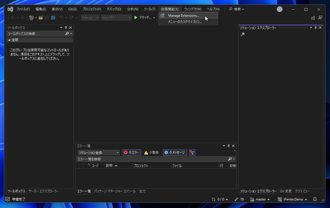
Task: Select Manage Extensions... menu entry
Action: [x=188, y=16]
